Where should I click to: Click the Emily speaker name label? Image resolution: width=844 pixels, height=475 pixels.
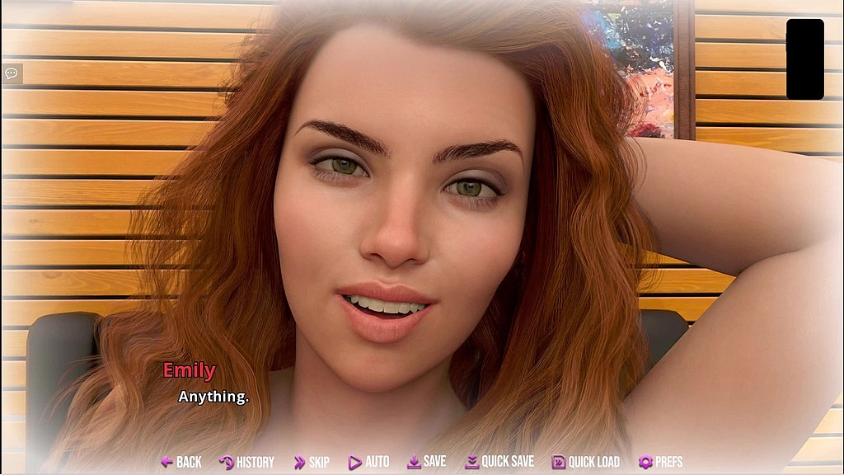tap(189, 371)
